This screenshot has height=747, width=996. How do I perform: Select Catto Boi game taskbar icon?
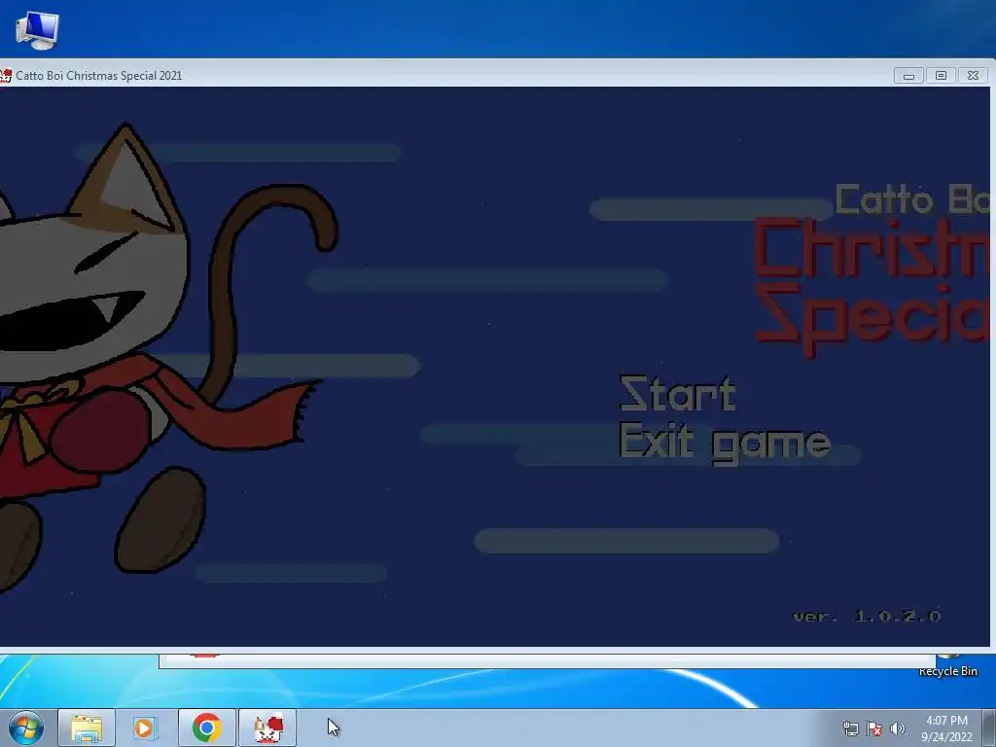pyautogui.click(x=267, y=728)
